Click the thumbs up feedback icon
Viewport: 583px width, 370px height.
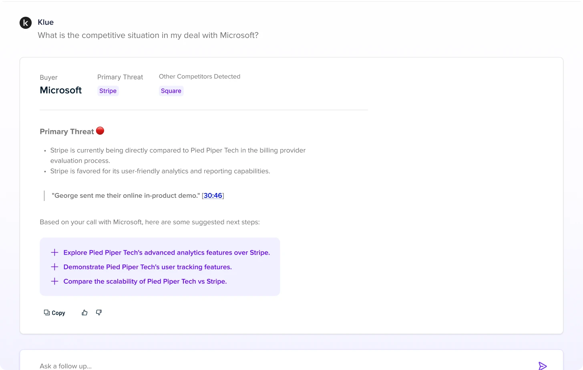84,313
